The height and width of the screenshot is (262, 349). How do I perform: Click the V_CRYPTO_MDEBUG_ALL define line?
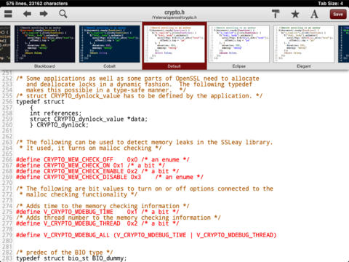[x=146, y=235]
